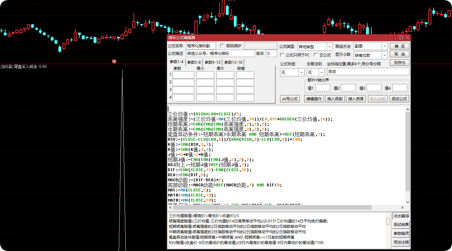452x251 pixels.
Task: Switch to the 参数1-4 tab
Action: point(177,62)
